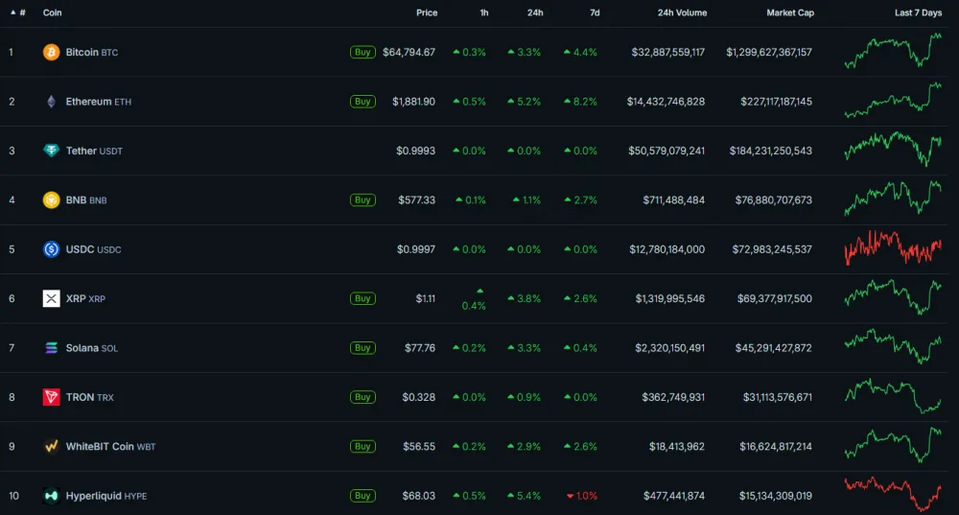
Task: Select Hyperliquid 7d change of 1.0%
Action: (x=582, y=496)
